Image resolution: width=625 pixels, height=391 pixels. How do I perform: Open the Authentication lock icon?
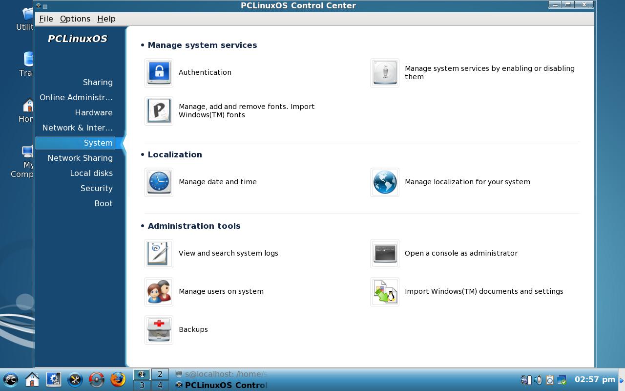(159, 73)
